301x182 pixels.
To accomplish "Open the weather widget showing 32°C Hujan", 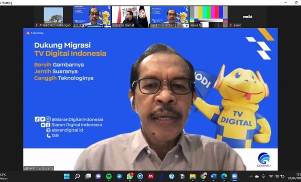I will click(x=3, y=176).
